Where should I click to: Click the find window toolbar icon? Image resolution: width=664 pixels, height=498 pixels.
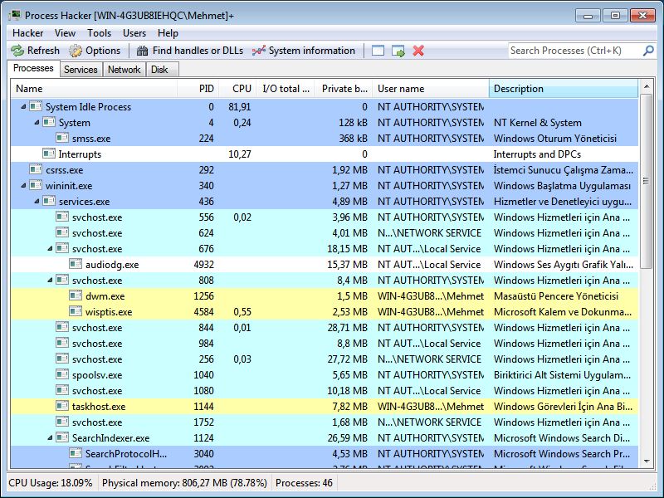pyautogui.click(x=378, y=51)
